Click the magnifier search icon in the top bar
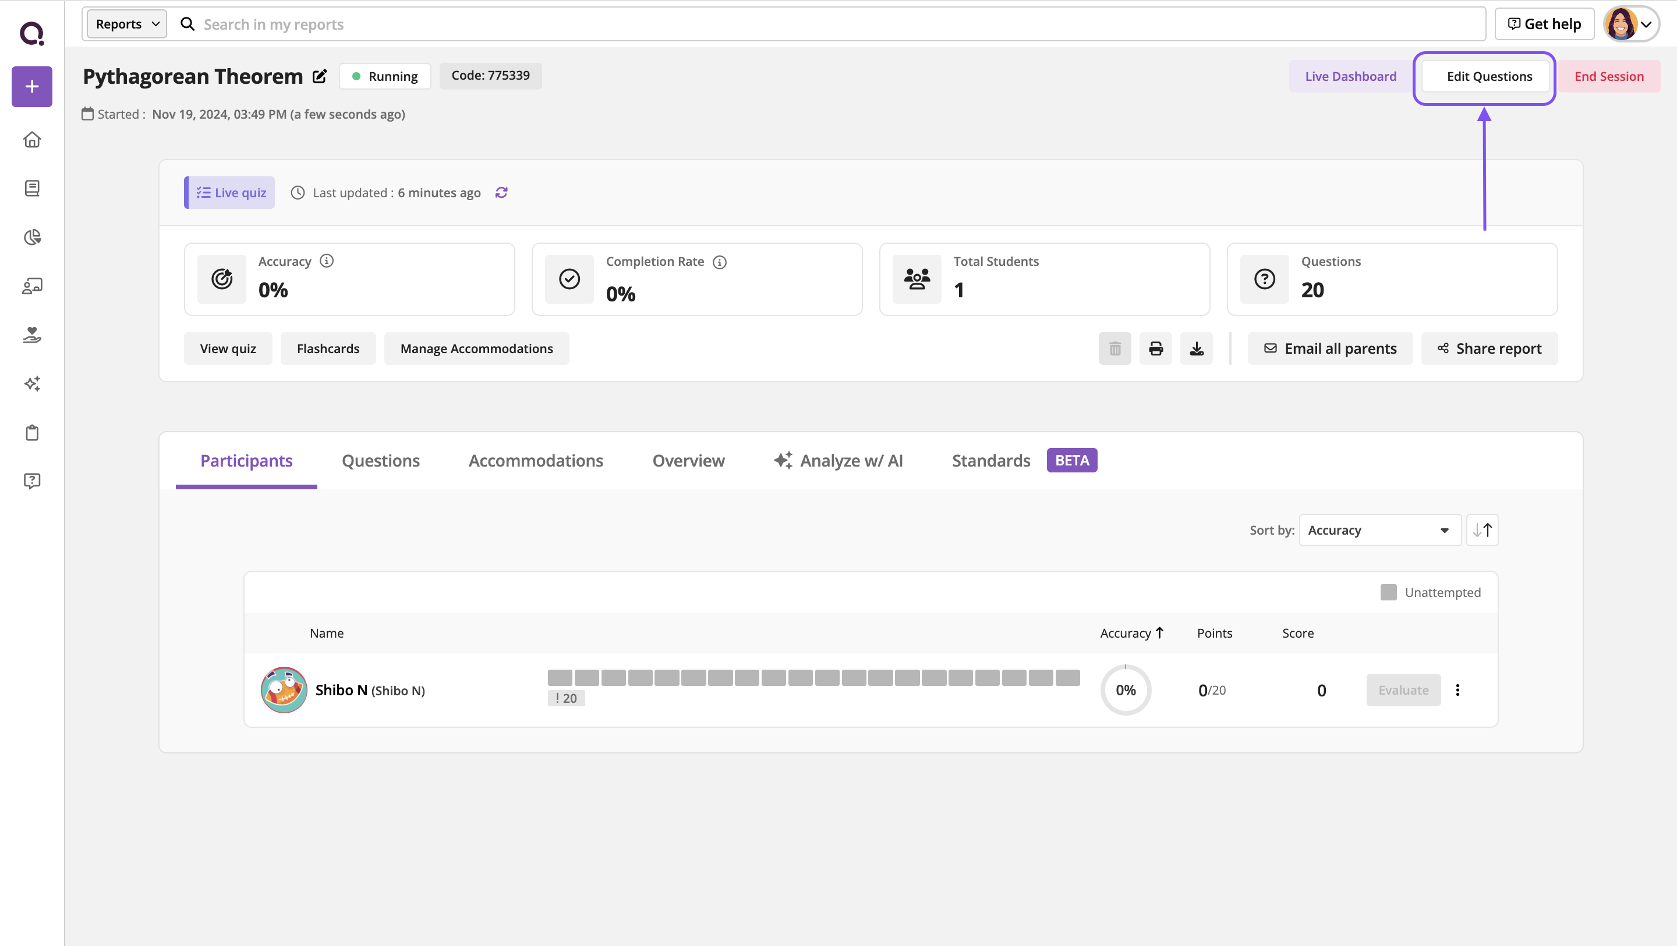 187,24
